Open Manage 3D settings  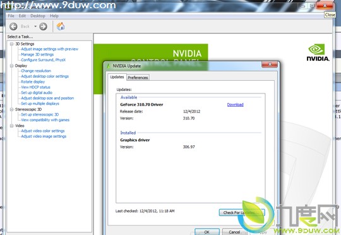(37, 54)
